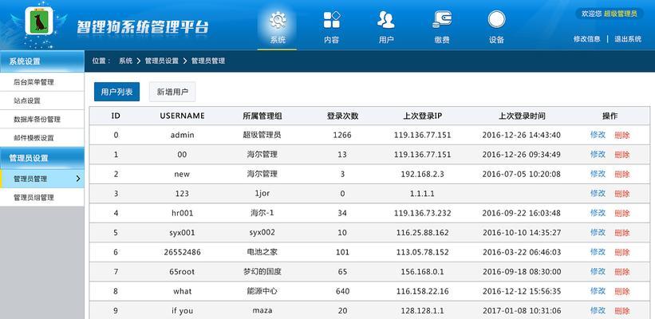The height and width of the screenshot is (319, 655).
Task: Click 删除 for user syx001
Action: (622, 233)
